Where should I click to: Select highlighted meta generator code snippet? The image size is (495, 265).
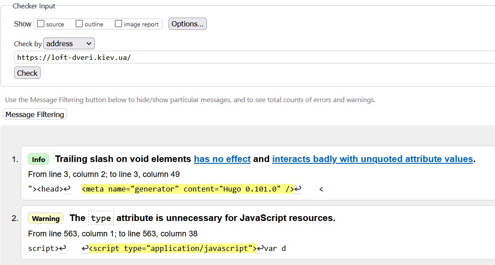tap(188, 189)
